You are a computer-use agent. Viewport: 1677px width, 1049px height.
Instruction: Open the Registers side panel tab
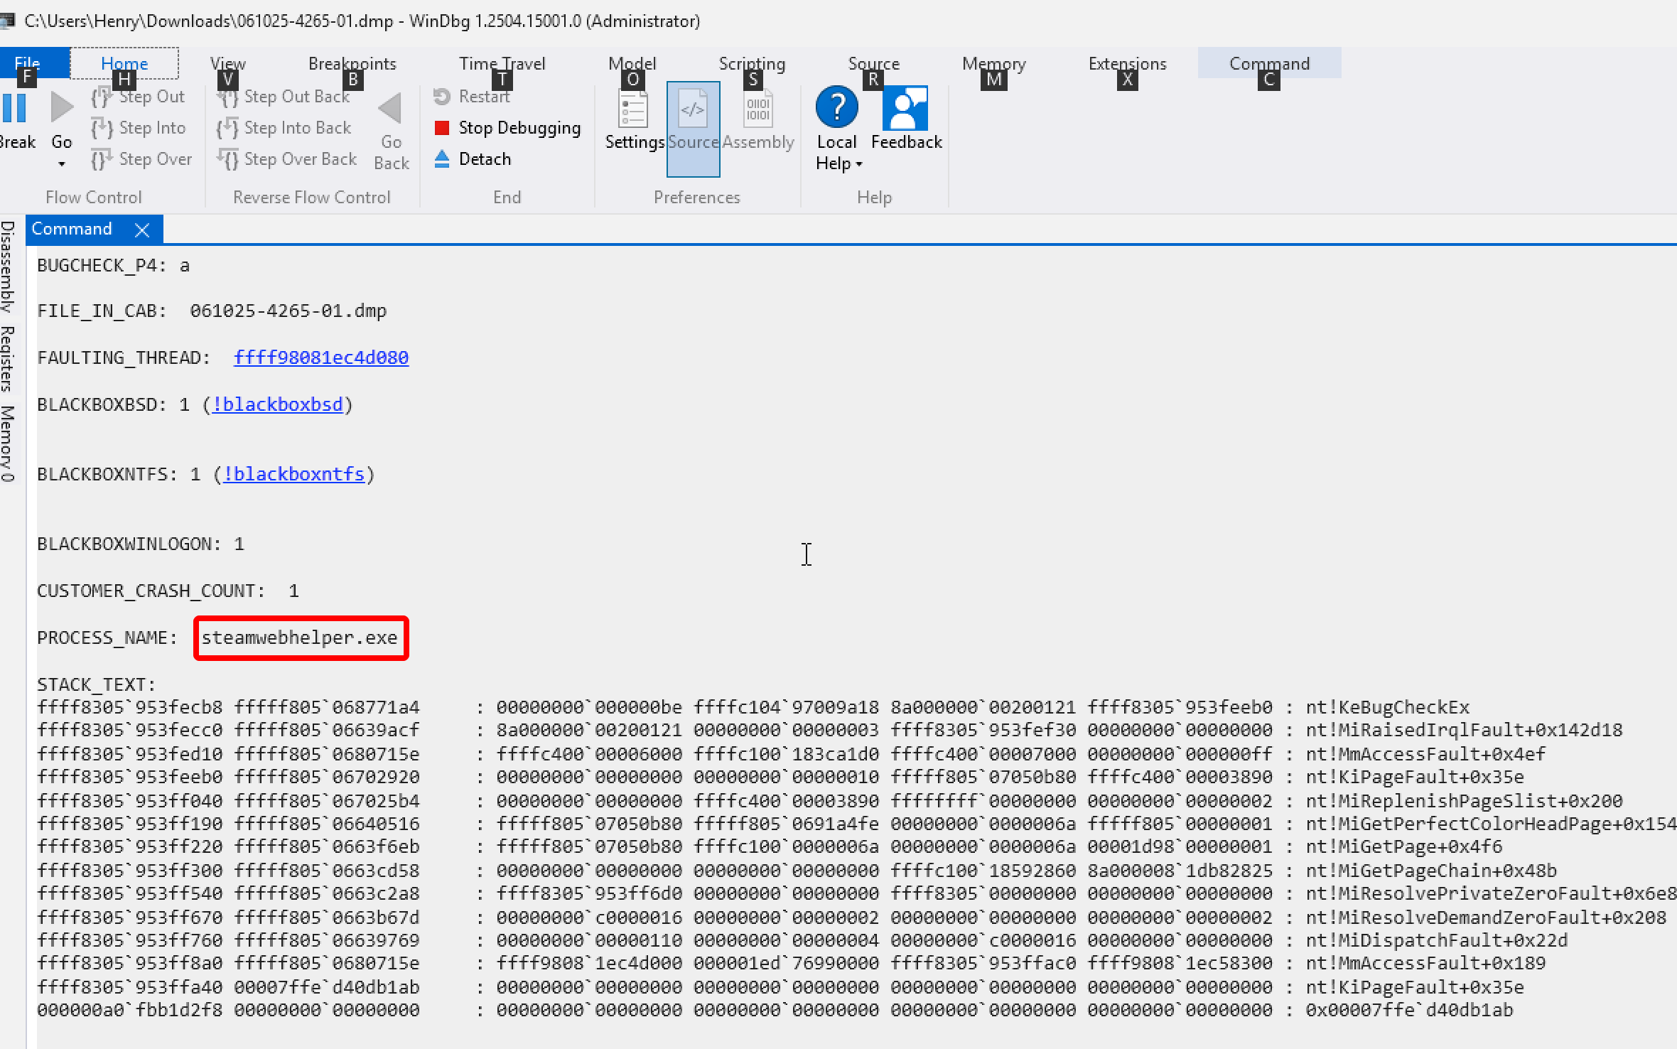click(x=8, y=359)
